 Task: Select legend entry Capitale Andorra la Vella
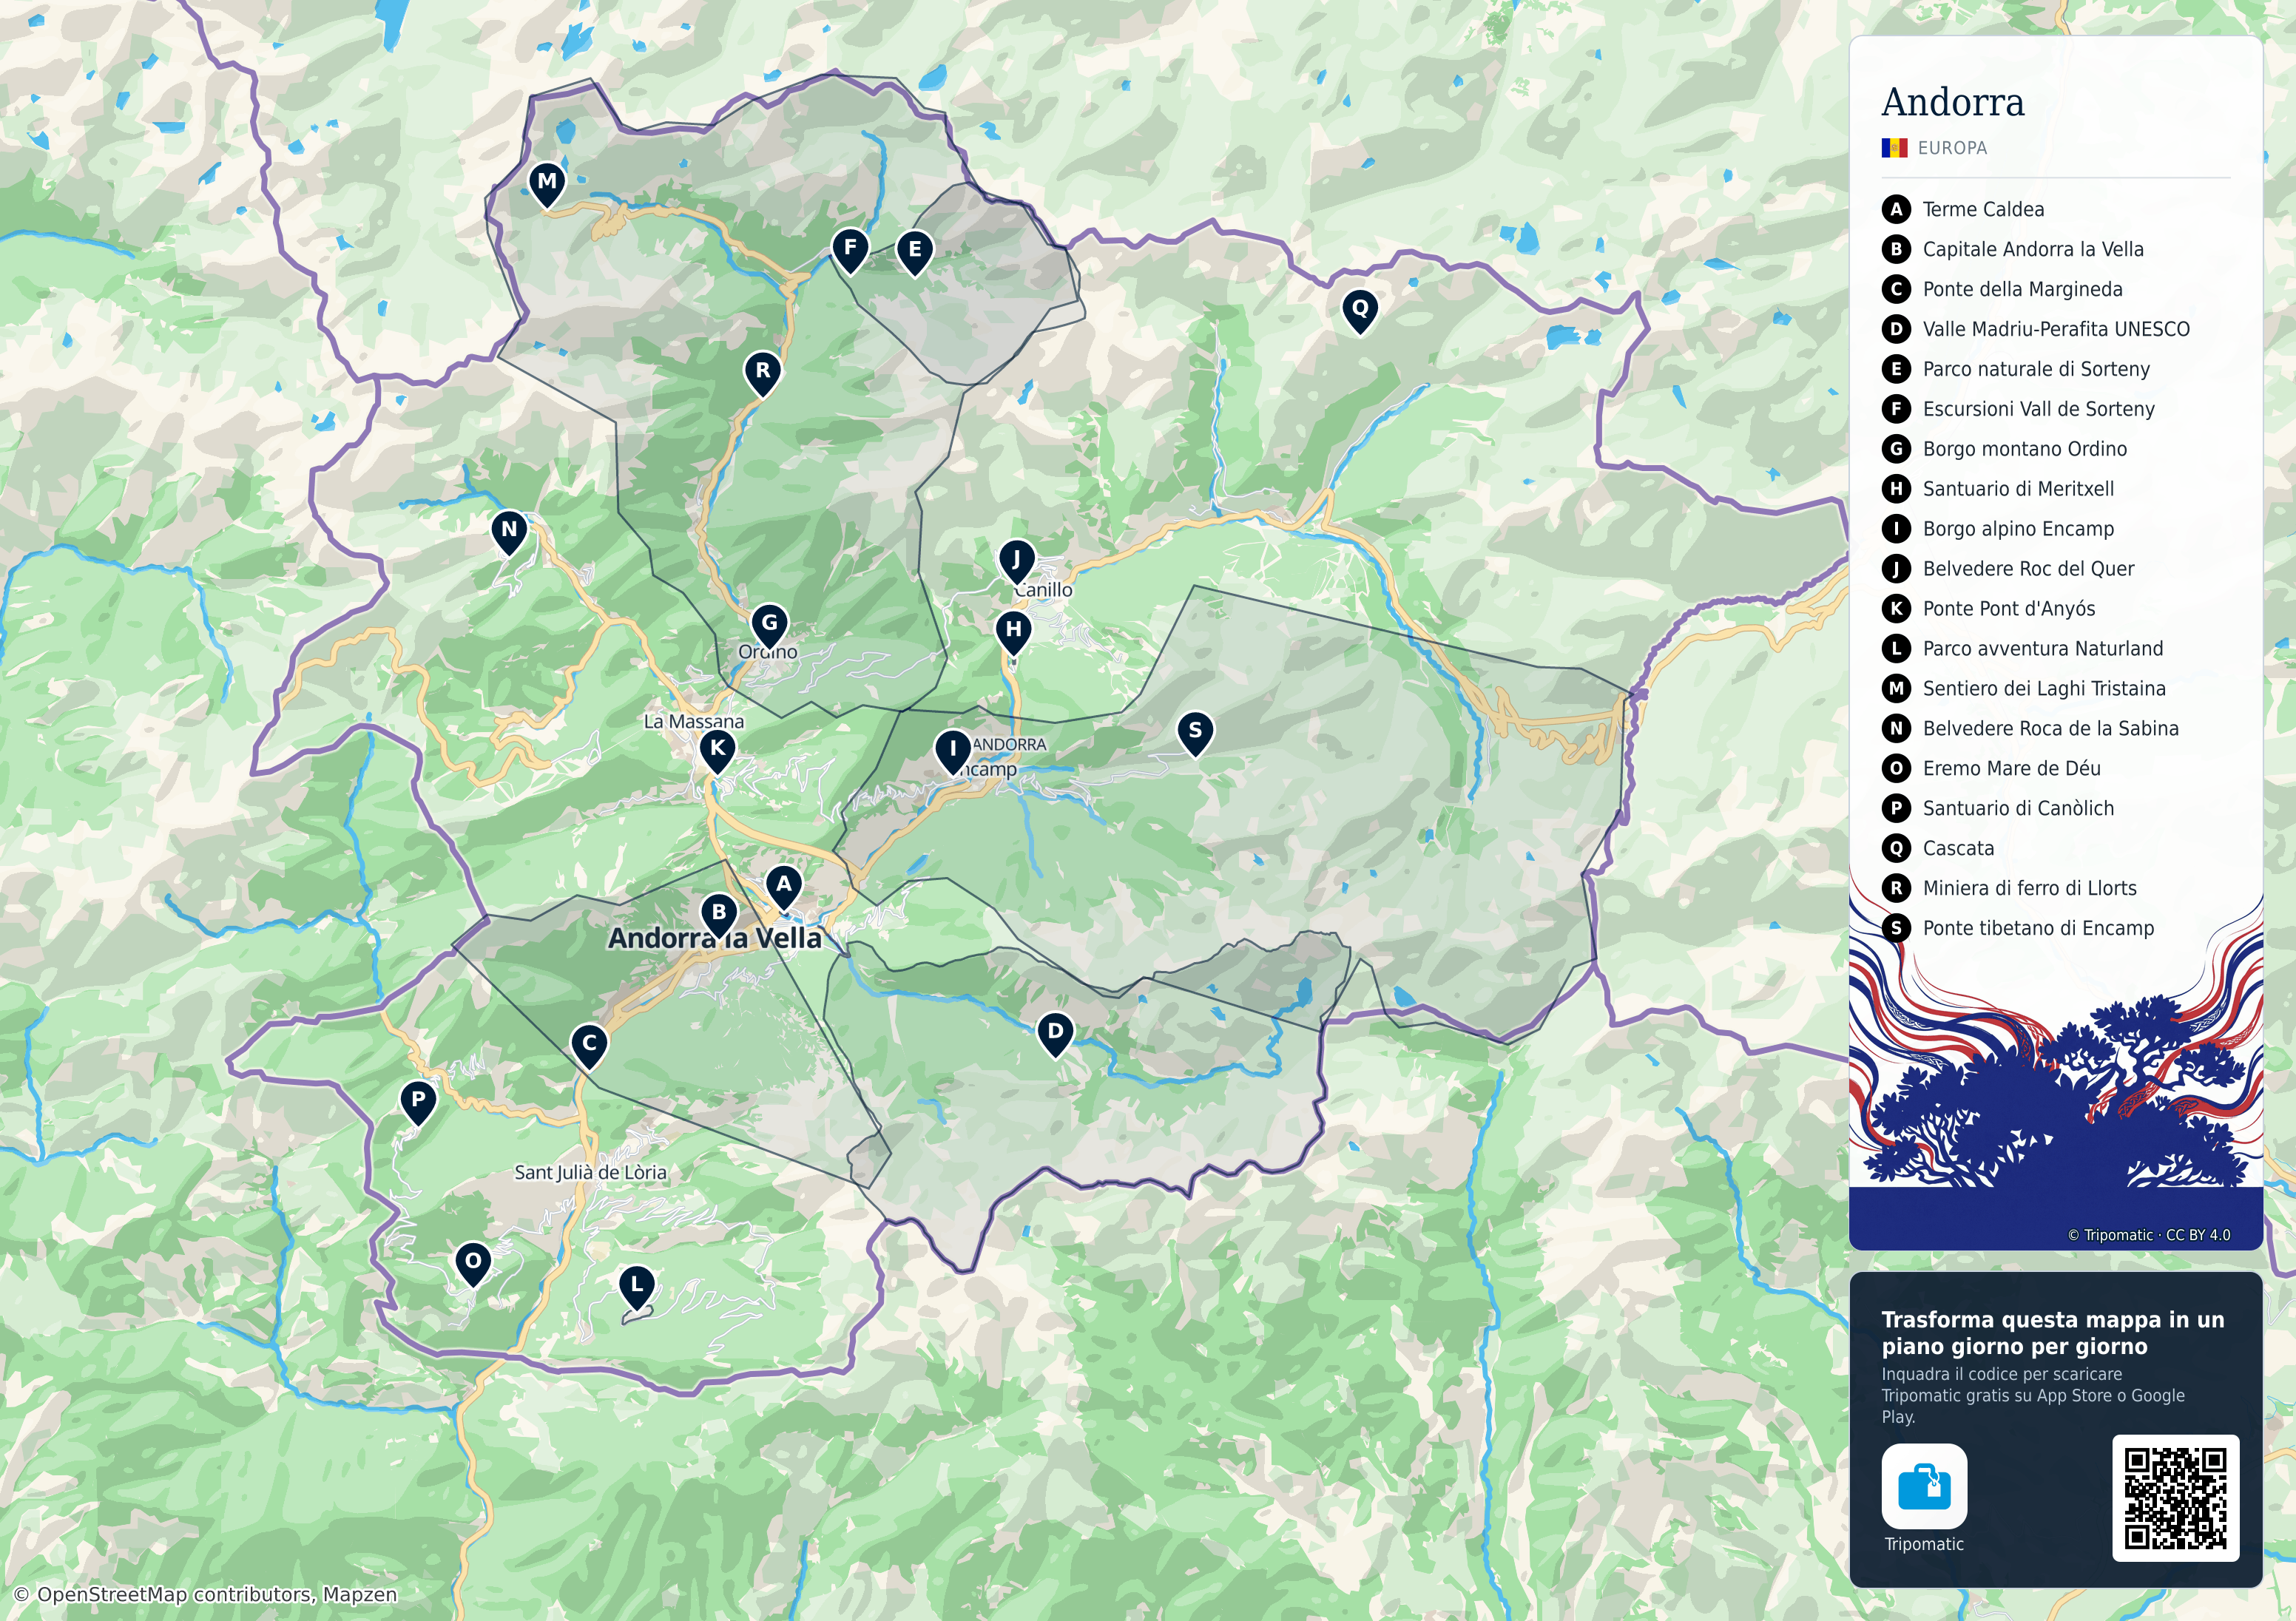pos(2013,249)
